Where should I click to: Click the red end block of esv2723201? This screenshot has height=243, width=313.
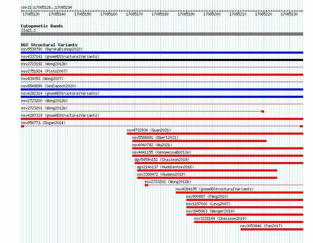click(x=263, y=112)
